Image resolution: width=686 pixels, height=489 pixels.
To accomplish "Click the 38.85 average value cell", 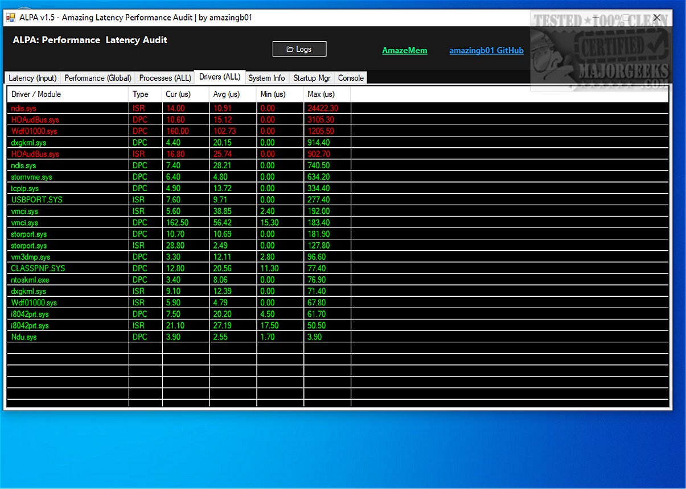I will (233, 211).
